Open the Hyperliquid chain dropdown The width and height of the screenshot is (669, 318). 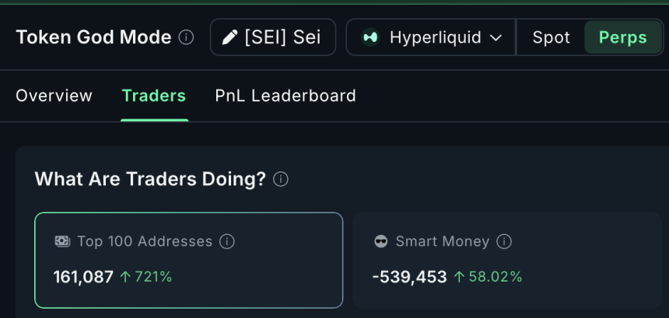(x=431, y=37)
